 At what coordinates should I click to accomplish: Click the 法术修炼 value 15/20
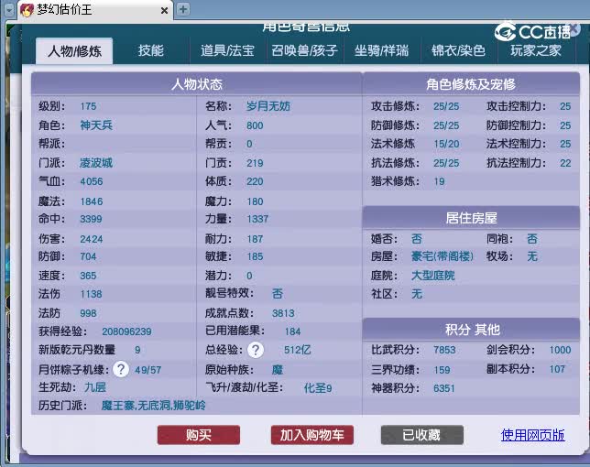pos(446,144)
